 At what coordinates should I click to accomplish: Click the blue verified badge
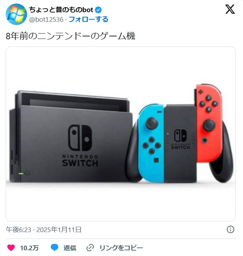[98, 10]
